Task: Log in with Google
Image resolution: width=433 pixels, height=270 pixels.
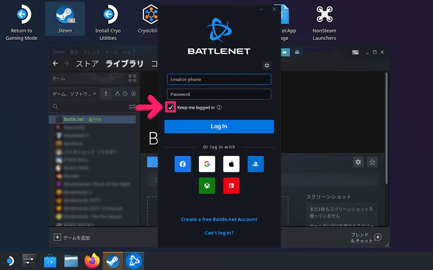Action: (207, 164)
